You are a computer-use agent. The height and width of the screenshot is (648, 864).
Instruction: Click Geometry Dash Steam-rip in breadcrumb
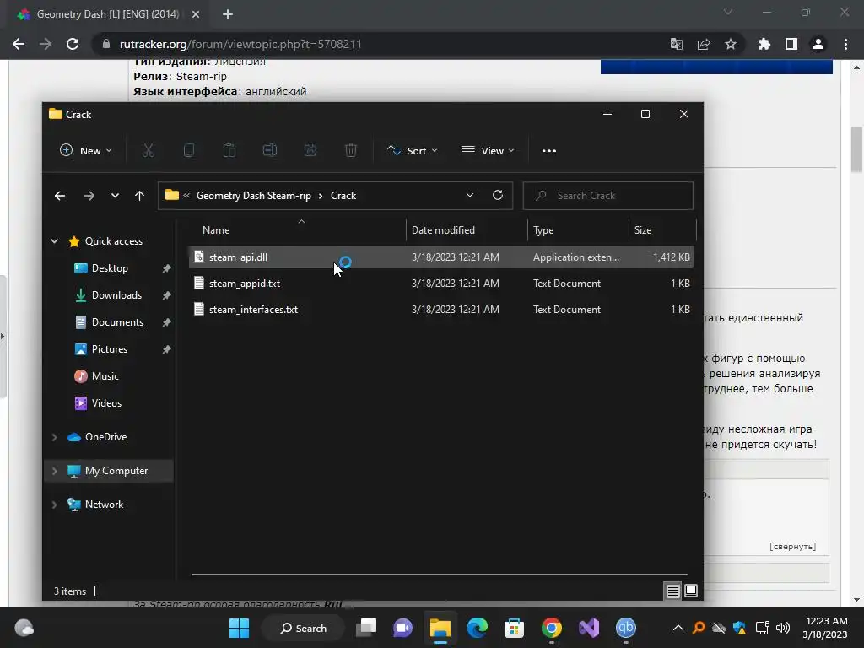(253, 196)
